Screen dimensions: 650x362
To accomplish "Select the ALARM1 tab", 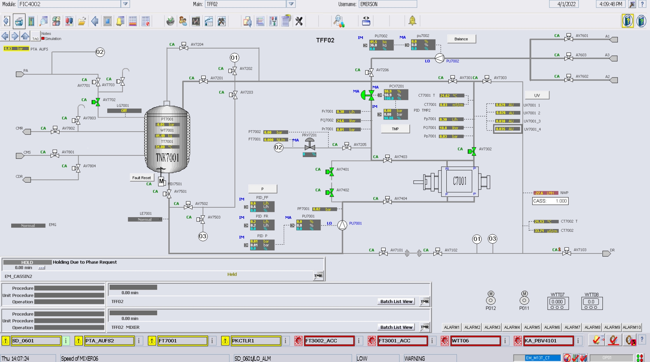I will coord(452,327).
